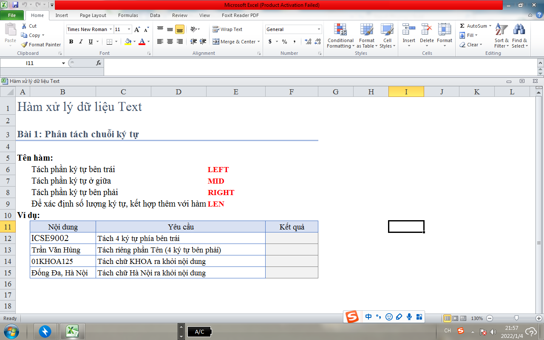
Task: Expand the Merge & Center arrow
Action: 259,42
